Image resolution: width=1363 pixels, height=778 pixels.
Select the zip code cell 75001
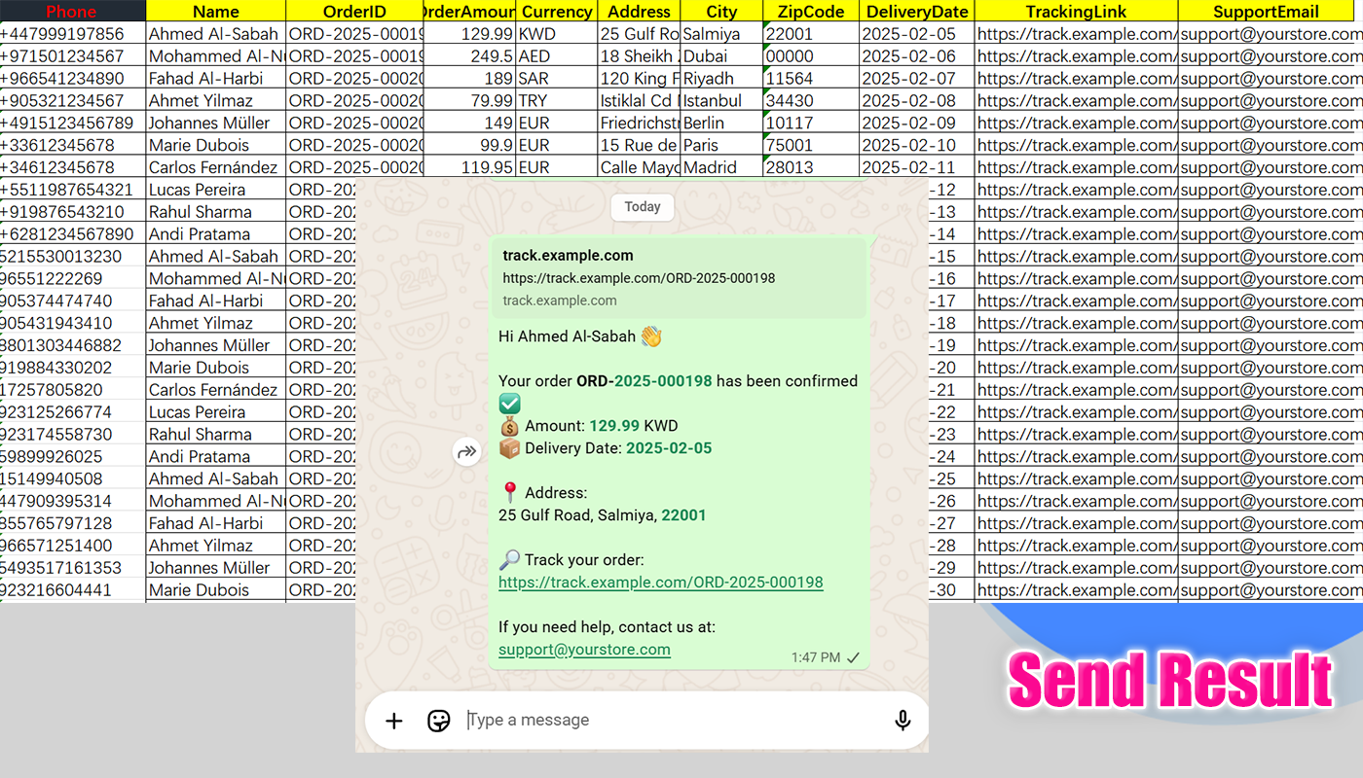point(811,146)
